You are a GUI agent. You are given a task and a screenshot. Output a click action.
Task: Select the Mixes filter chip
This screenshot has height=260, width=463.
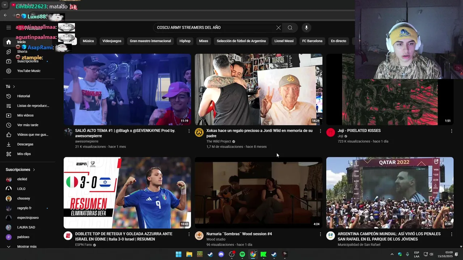(204, 41)
